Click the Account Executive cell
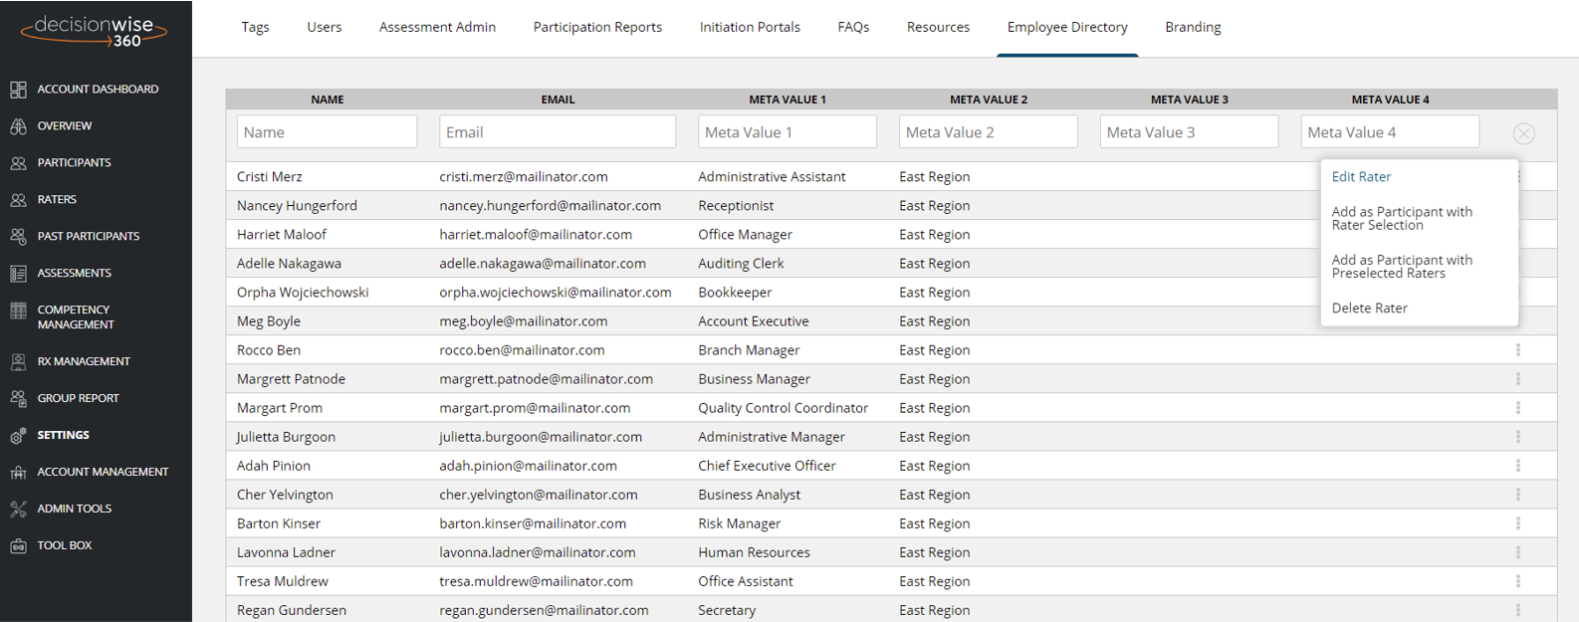Viewport: 1579px width, 622px height. coord(754,320)
